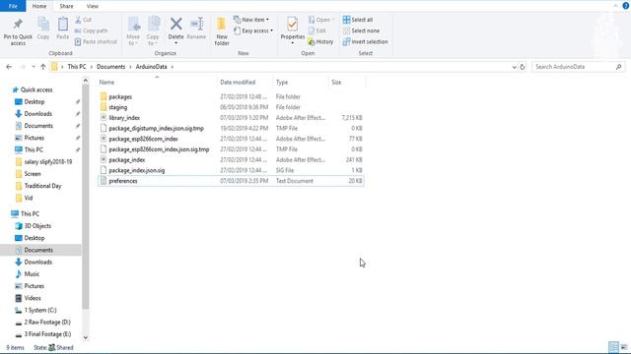This screenshot has width=631, height=354.
Task: Open the Open dropdown in ribbon
Action: [x=321, y=20]
